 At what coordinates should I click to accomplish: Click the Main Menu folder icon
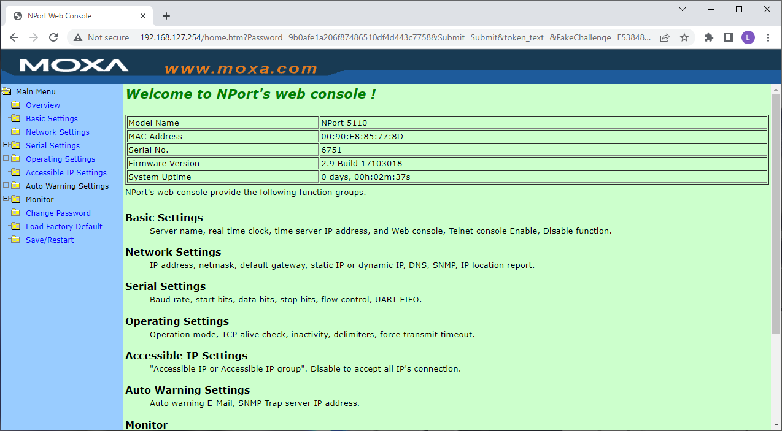(6, 92)
